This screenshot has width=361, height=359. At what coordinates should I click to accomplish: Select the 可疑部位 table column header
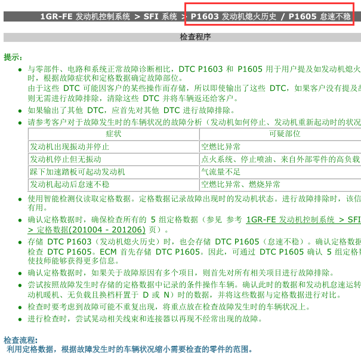280,134
